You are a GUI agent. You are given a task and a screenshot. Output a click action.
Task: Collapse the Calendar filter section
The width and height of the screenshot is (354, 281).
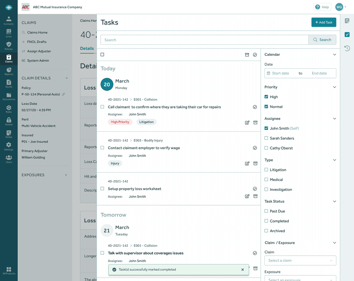pos(334,54)
